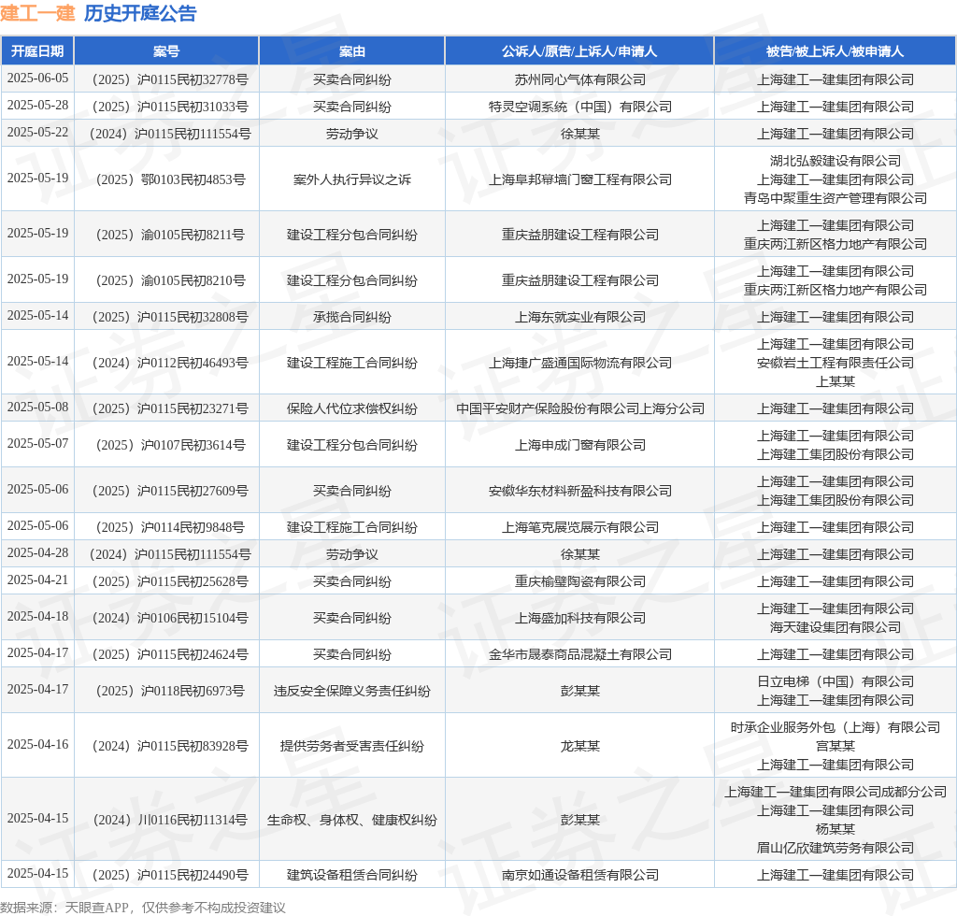Viewport: 957px width, 916px height.
Task: Click the 开庭日期 column header
Action: coord(37,51)
